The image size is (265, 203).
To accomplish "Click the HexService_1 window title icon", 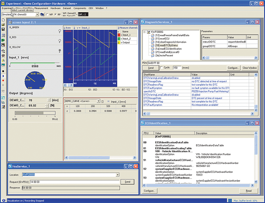I will 10,167.
